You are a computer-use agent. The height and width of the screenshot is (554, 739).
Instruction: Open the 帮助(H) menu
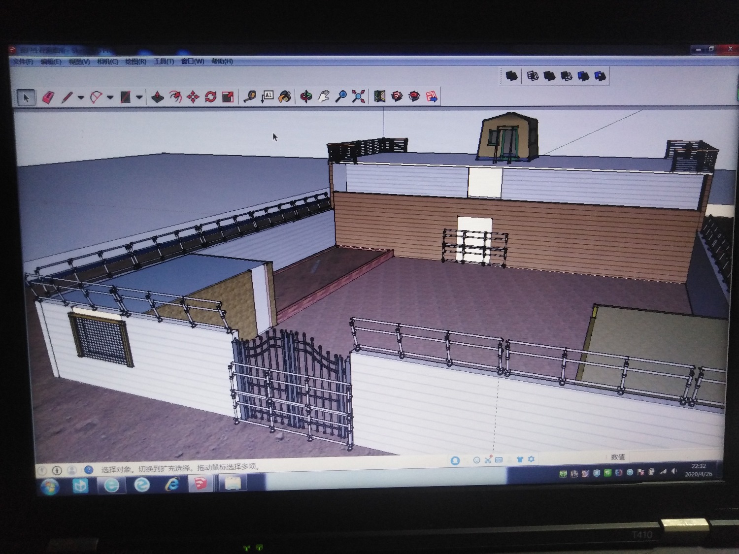[222, 61]
